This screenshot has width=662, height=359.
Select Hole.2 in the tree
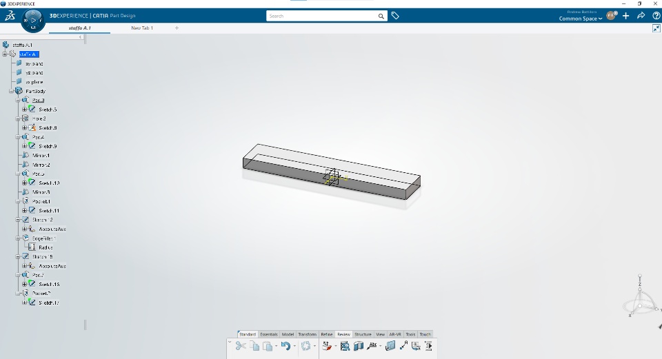click(x=39, y=119)
